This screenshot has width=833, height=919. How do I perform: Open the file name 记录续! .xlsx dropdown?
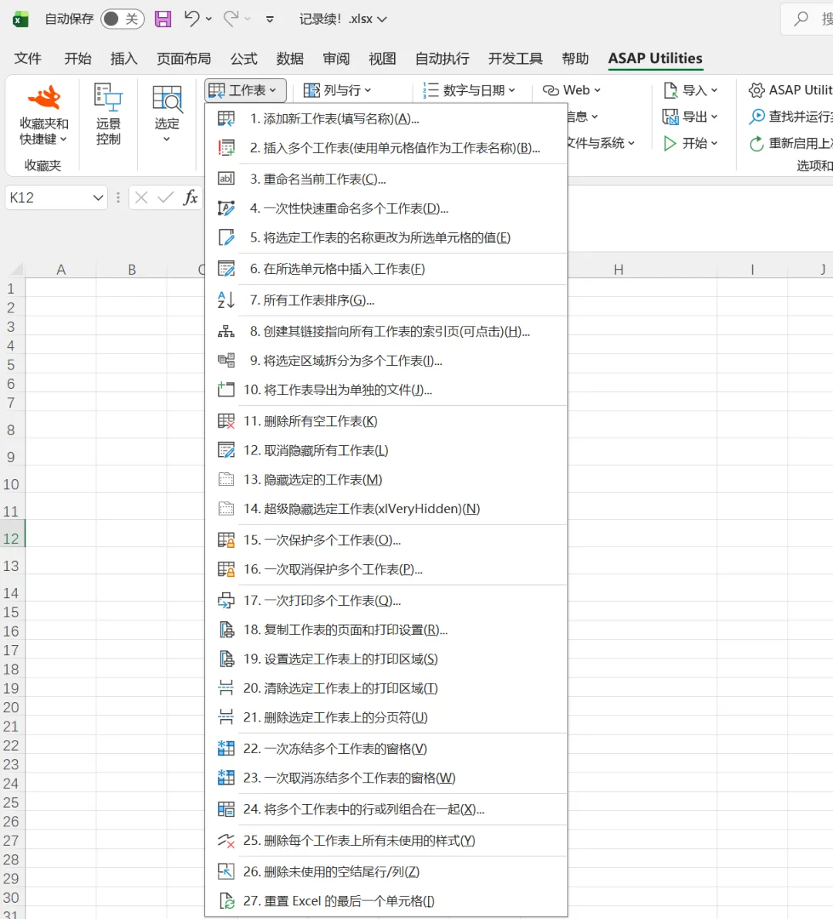point(343,19)
